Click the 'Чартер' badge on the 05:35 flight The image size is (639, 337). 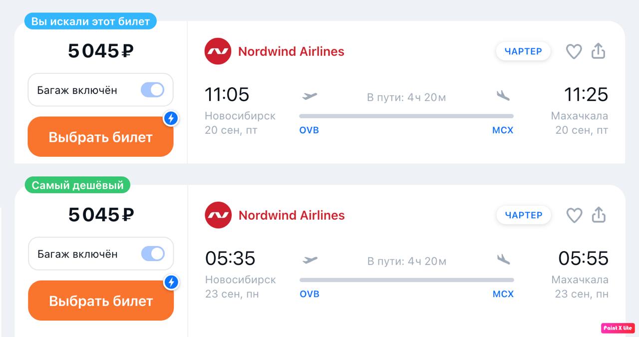(x=523, y=215)
